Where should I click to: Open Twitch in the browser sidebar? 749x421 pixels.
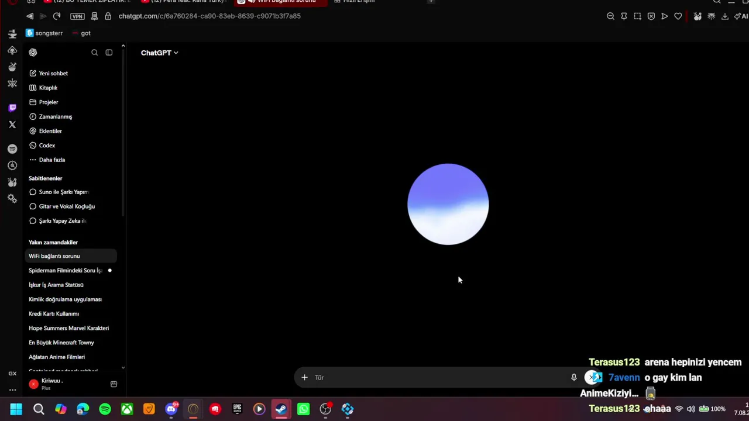coord(12,108)
